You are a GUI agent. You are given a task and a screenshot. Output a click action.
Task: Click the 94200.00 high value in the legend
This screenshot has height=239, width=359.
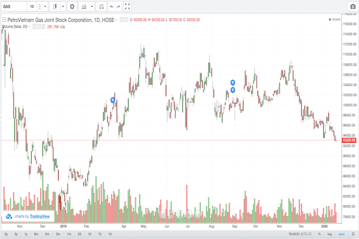158,20
